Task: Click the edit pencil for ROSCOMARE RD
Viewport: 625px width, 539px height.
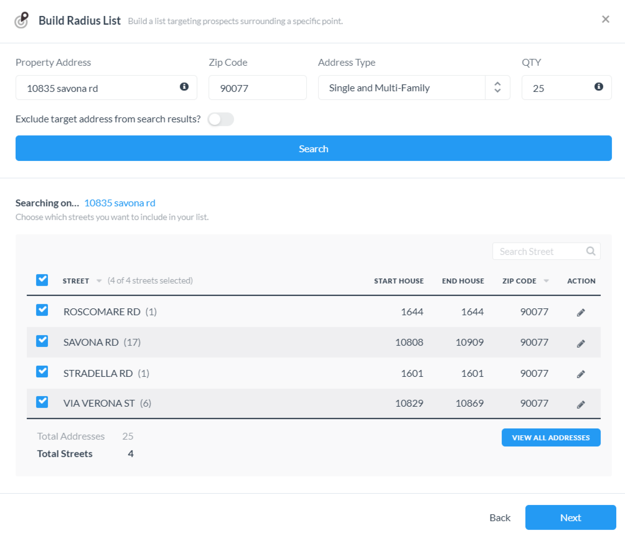Action: point(581,312)
